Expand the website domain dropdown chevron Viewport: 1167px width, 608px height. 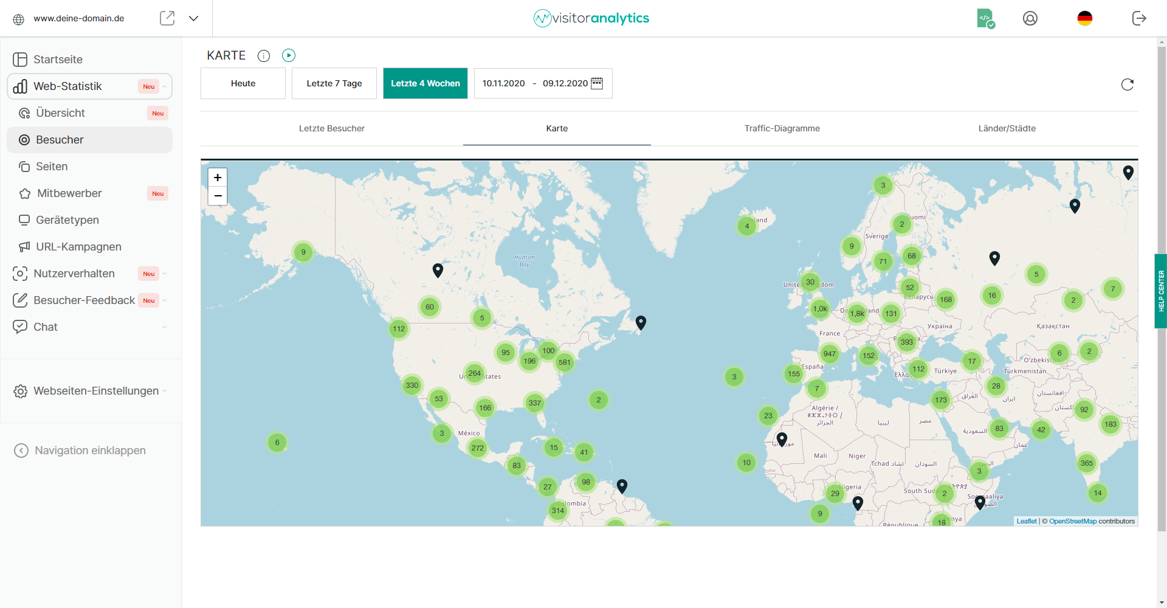tap(193, 18)
